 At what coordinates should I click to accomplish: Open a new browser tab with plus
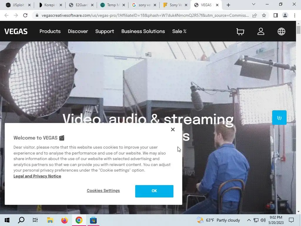228,5
